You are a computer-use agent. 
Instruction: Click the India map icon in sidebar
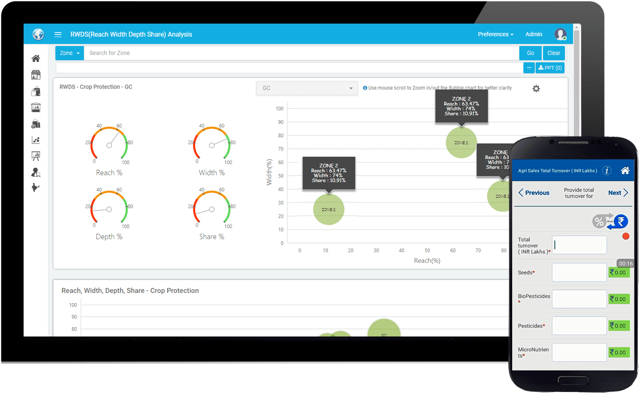point(36,188)
